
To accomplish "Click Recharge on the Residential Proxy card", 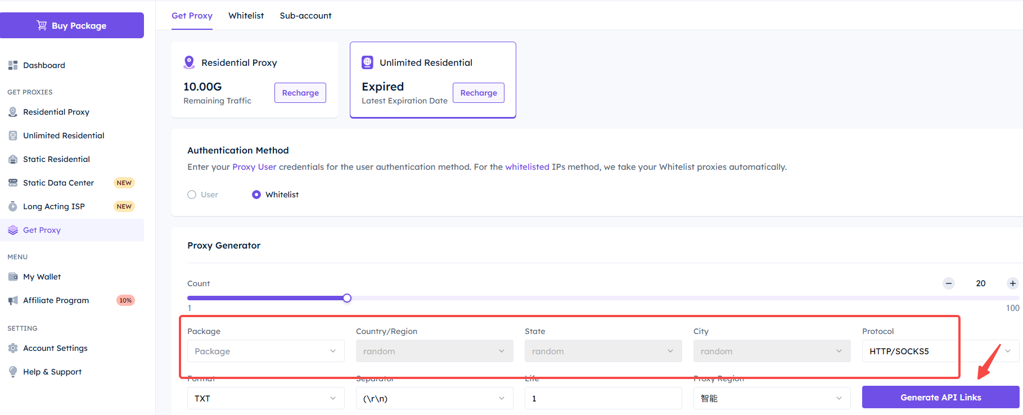I will point(300,93).
